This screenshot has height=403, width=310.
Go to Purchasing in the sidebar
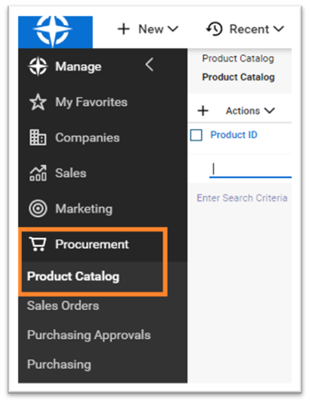point(59,364)
